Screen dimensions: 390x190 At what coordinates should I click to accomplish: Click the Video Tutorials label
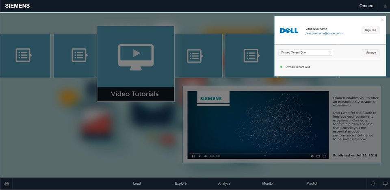click(134, 94)
